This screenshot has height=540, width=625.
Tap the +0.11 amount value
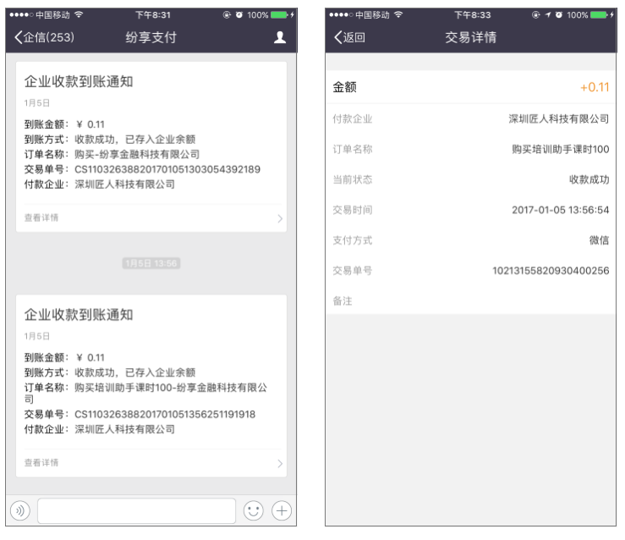pos(594,88)
